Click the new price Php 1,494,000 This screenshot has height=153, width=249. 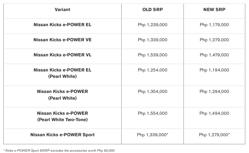[214, 113]
